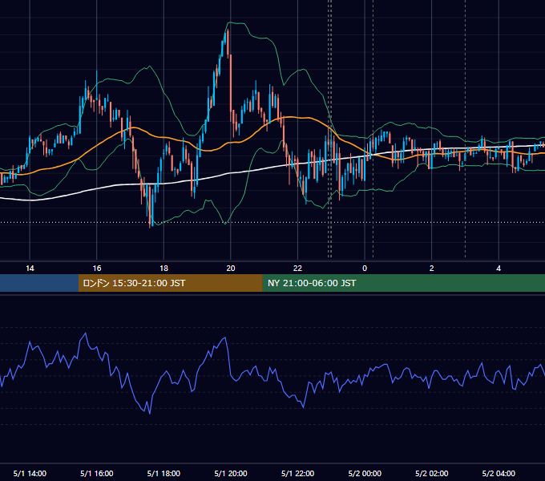Click the 5/1 22:00 time label
The height and width of the screenshot is (481, 545).
click(x=297, y=473)
